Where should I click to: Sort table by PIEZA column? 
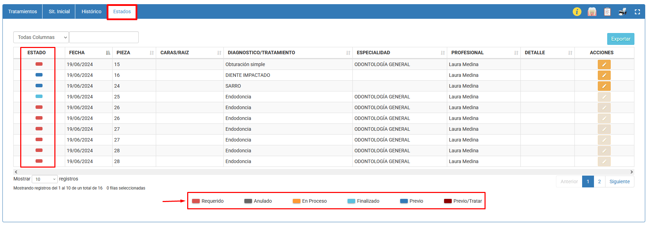pyautogui.click(x=134, y=53)
